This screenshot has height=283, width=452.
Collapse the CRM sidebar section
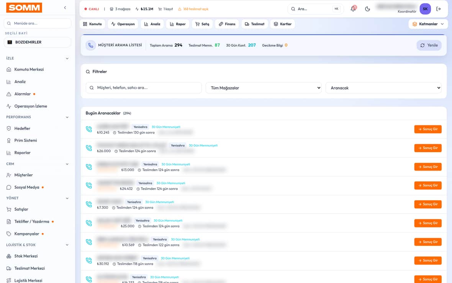tap(67, 164)
